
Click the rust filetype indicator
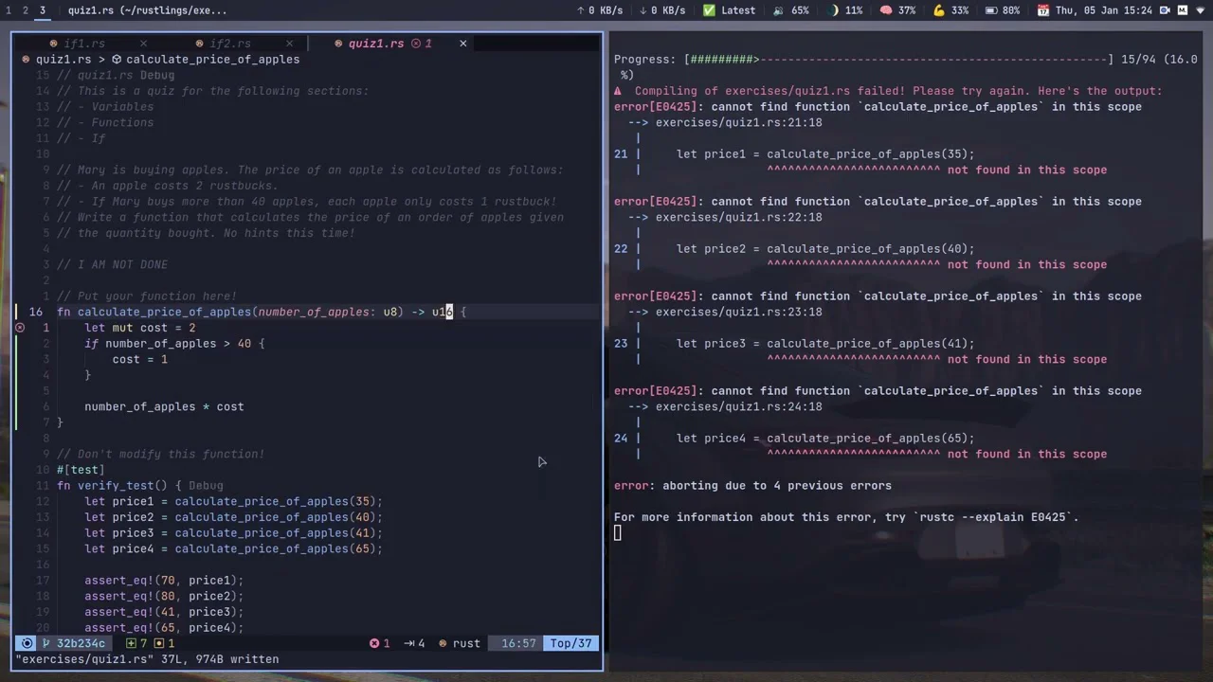coord(460,643)
